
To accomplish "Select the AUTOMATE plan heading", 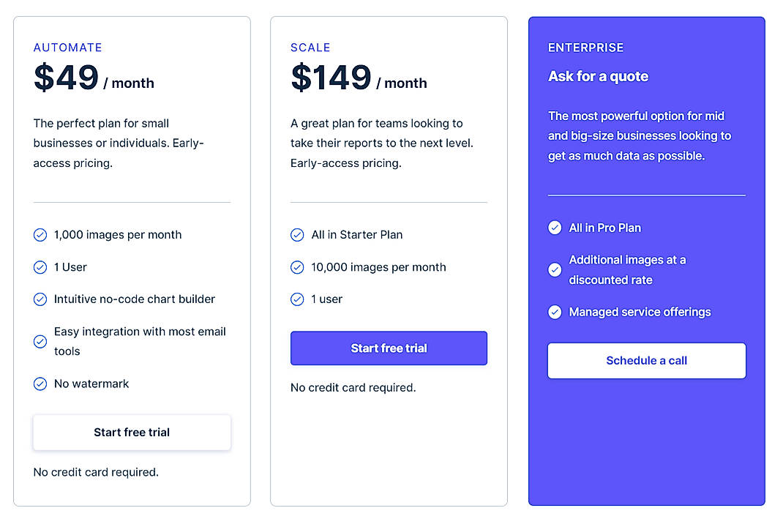I will coord(67,47).
